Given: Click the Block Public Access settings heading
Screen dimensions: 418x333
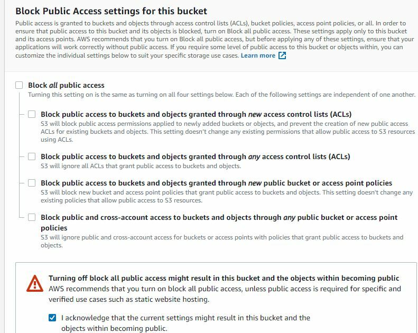Looking at the screenshot, I should (111, 11).
